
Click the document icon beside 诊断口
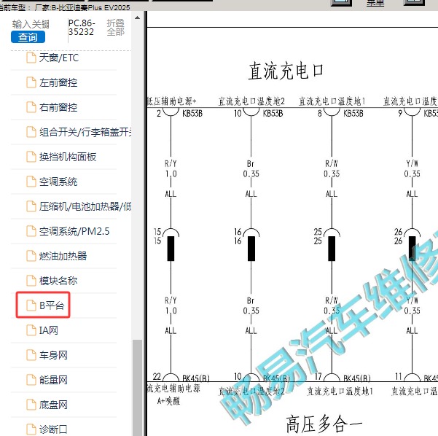31,429
